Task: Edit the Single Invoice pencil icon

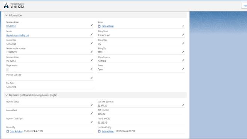Action: point(91,69)
